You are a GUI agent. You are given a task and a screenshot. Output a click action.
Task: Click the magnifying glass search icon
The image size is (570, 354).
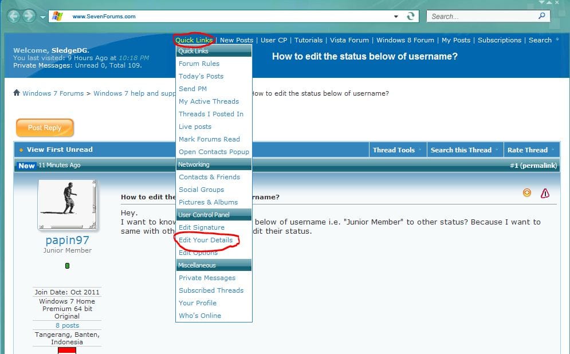pos(542,15)
